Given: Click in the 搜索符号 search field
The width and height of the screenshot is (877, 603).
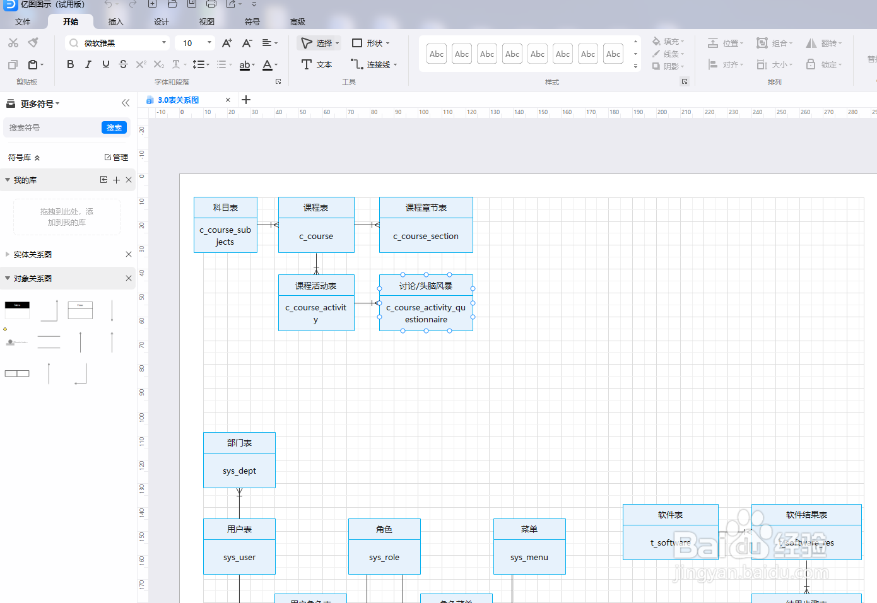Looking at the screenshot, I should tap(52, 127).
